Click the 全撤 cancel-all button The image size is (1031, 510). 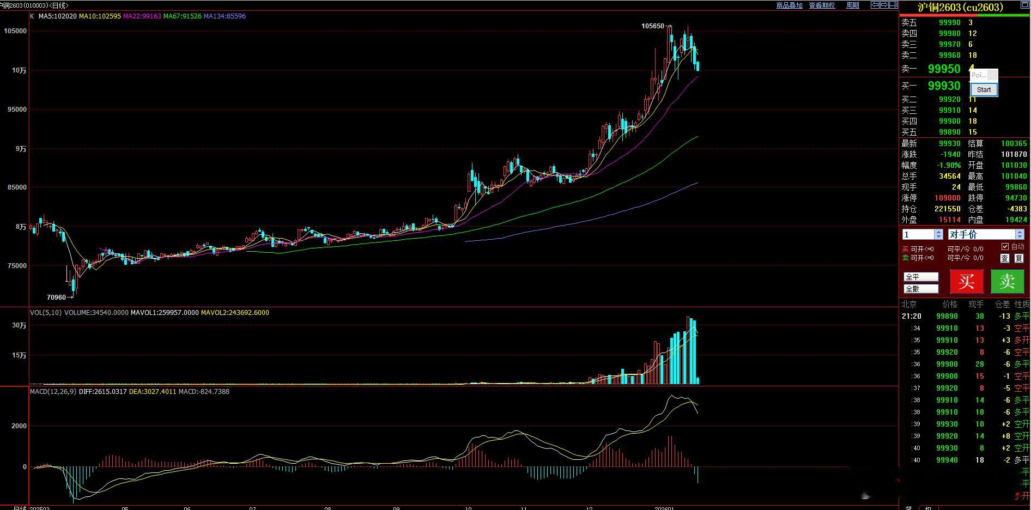click(x=921, y=289)
